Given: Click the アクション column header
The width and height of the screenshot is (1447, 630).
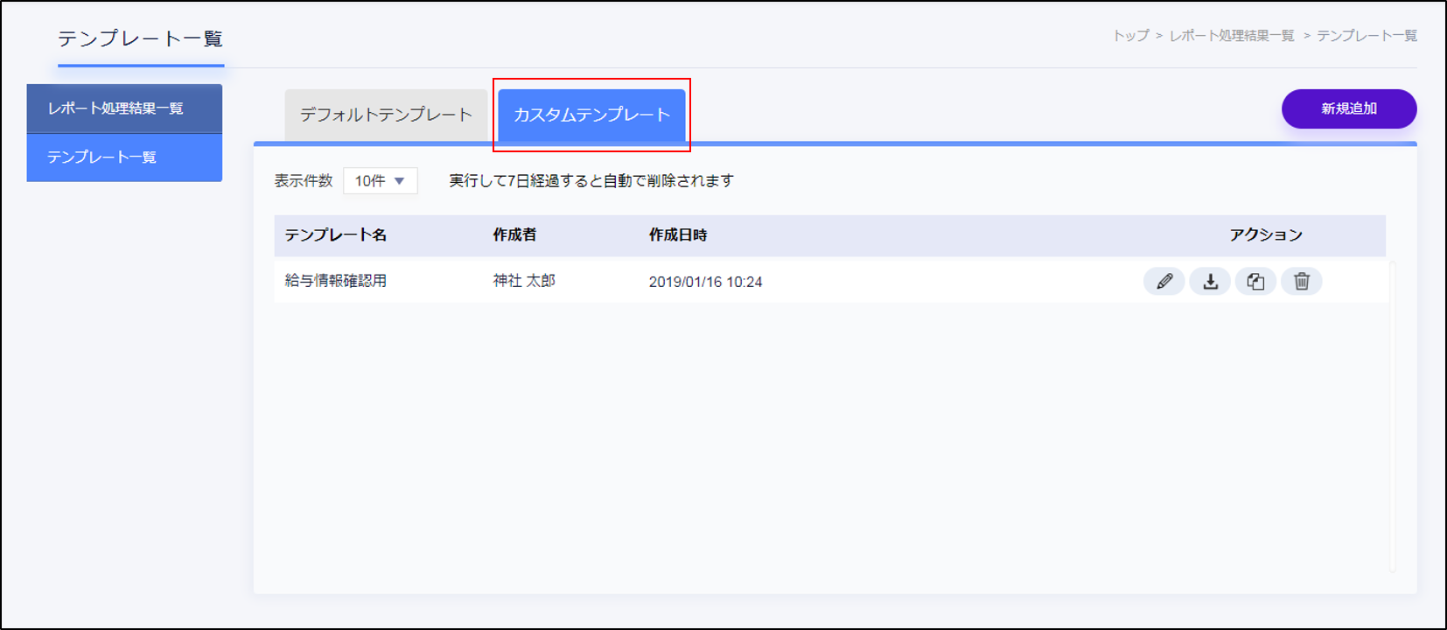Looking at the screenshot, I should (x=1266, y=235).
